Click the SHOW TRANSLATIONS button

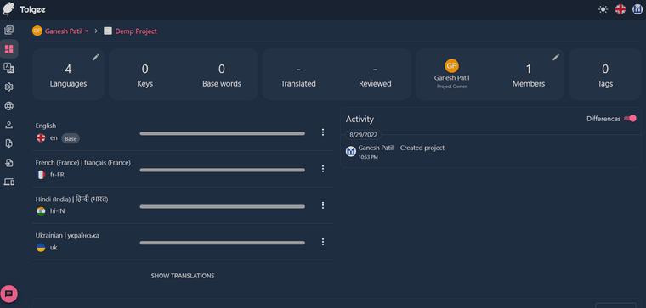(x=183, y=276)
